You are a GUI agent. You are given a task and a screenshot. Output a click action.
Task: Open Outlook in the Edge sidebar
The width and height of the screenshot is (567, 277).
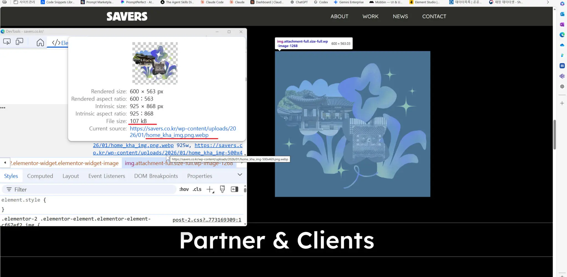tap(562, 14)
